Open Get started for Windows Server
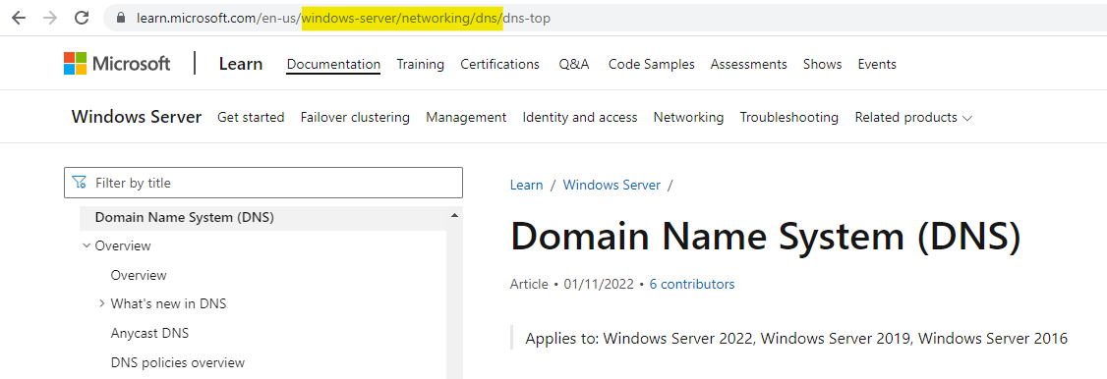Viewport: 1107px width, 379px height. pos(251,118)
